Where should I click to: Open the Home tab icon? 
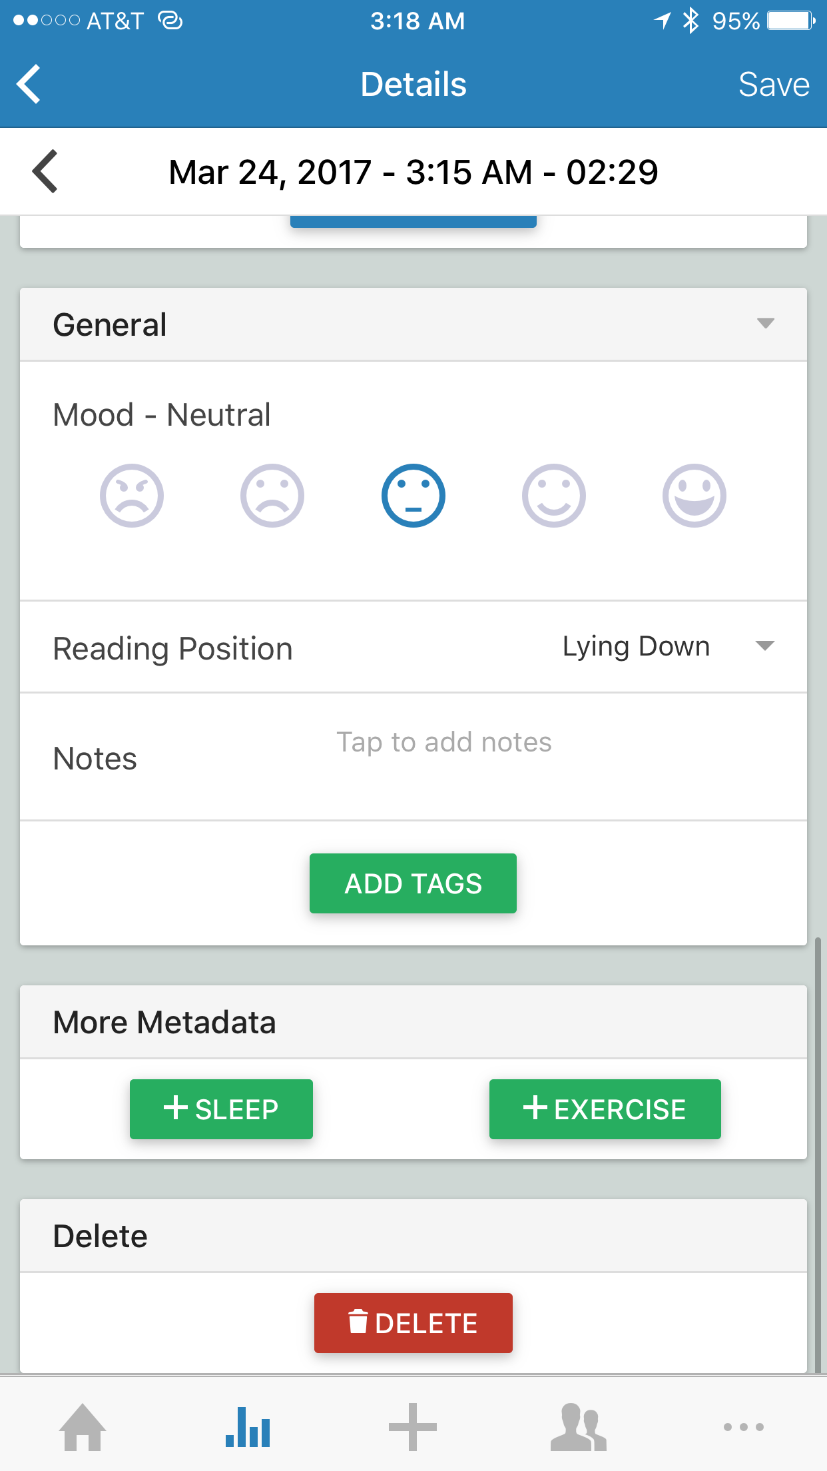83,1427
